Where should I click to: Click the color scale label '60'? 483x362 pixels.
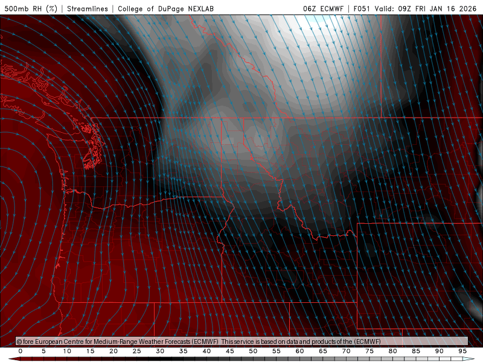299,351
